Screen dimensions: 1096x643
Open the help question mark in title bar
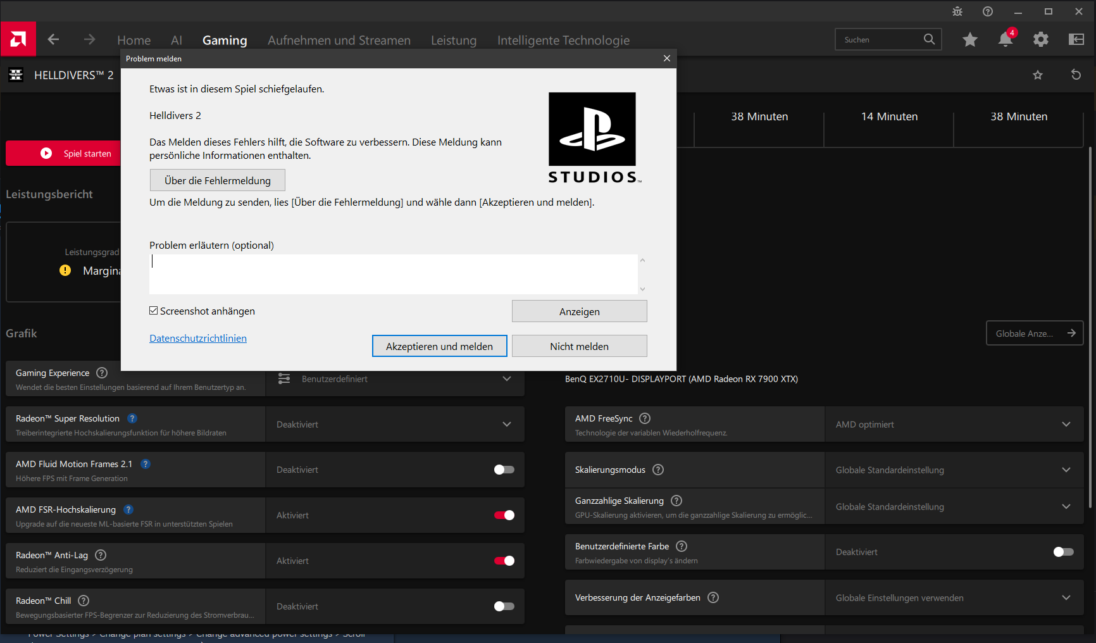[x=988, y=11]
